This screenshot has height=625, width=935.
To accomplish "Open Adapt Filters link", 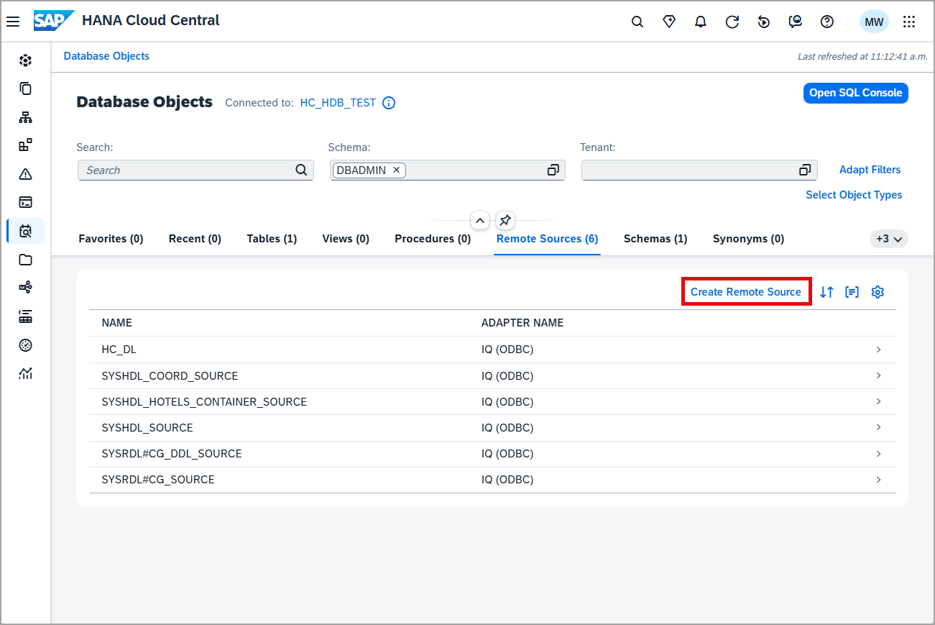I will (870, 170).
